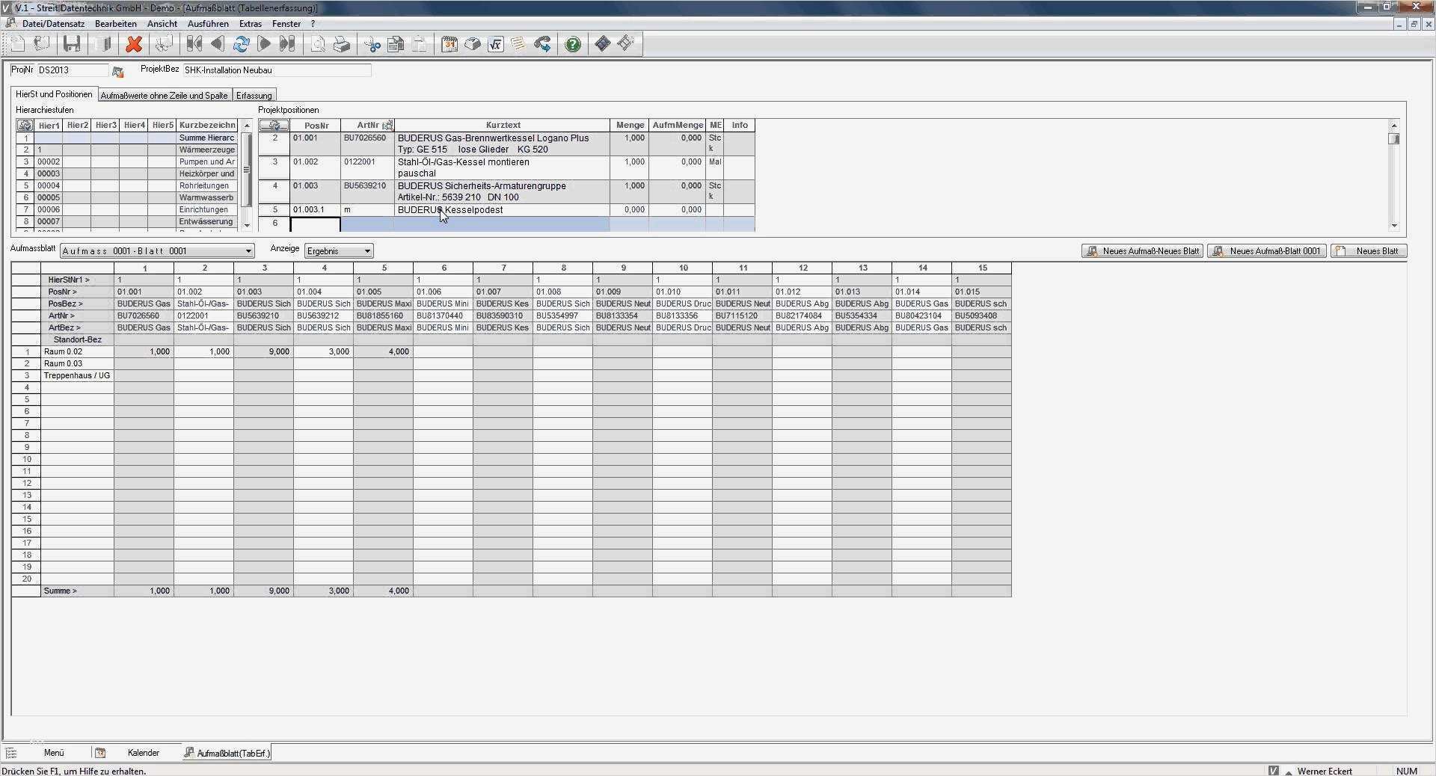Screen dimensions: 1436x776
Task: Cut the selection with the scissors icon
Action: 372,44
